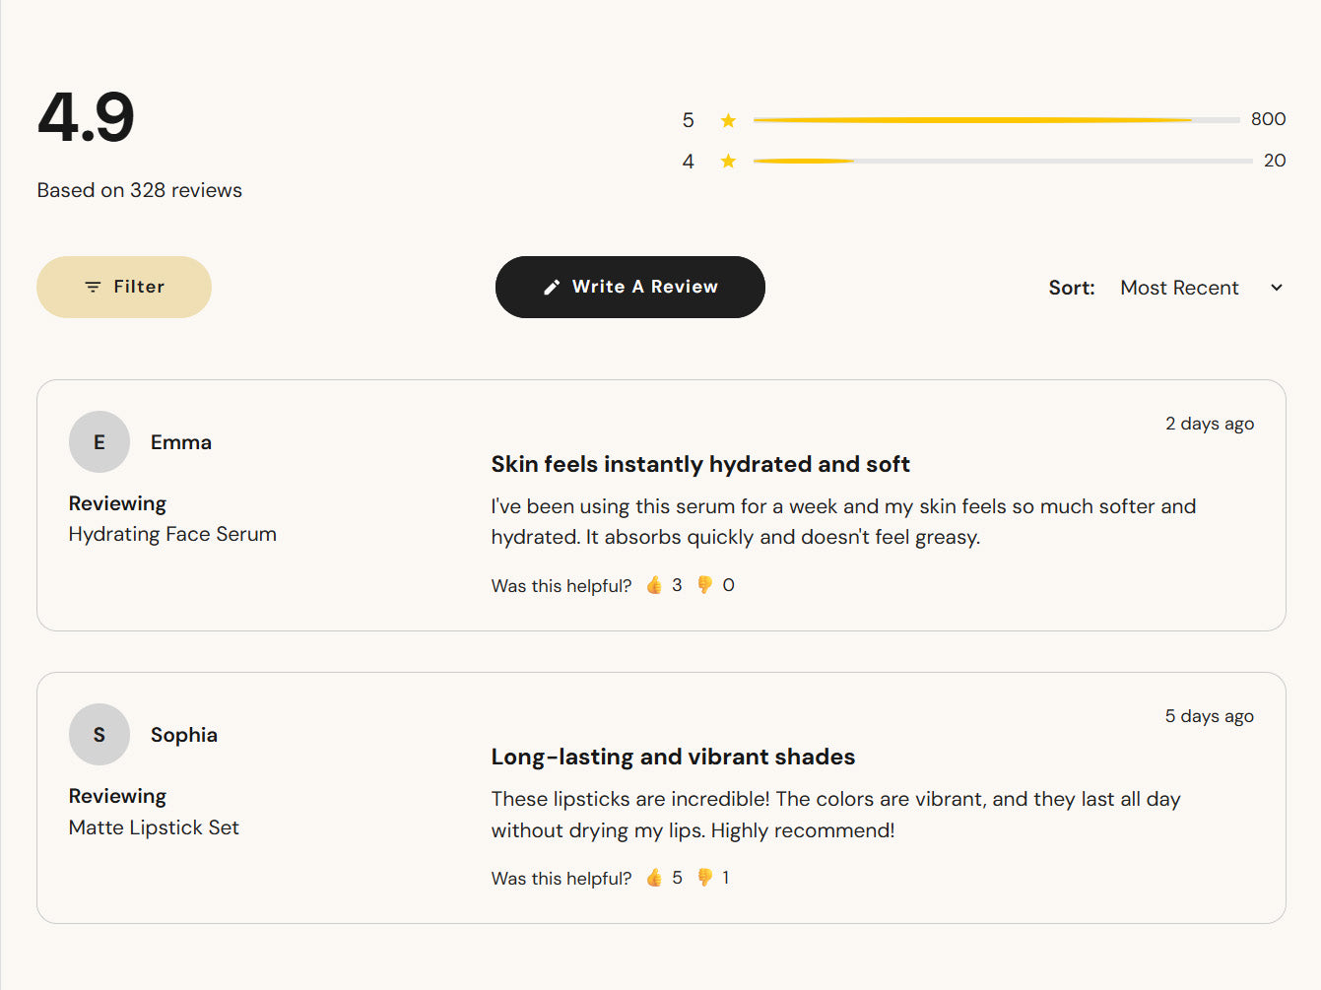This screenshot has height=990, width=1321.
Task: Open the Matte Lipstick Set product link
Action: 154,827
